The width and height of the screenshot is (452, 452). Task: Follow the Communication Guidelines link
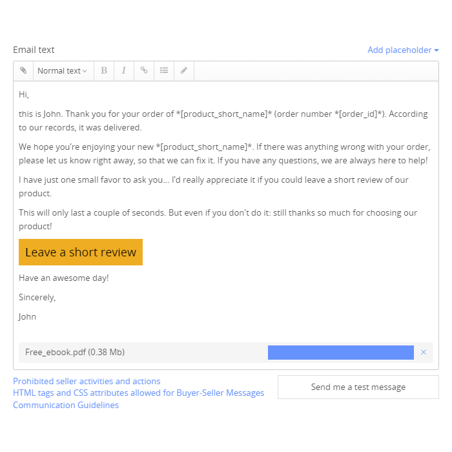point(66,406)
